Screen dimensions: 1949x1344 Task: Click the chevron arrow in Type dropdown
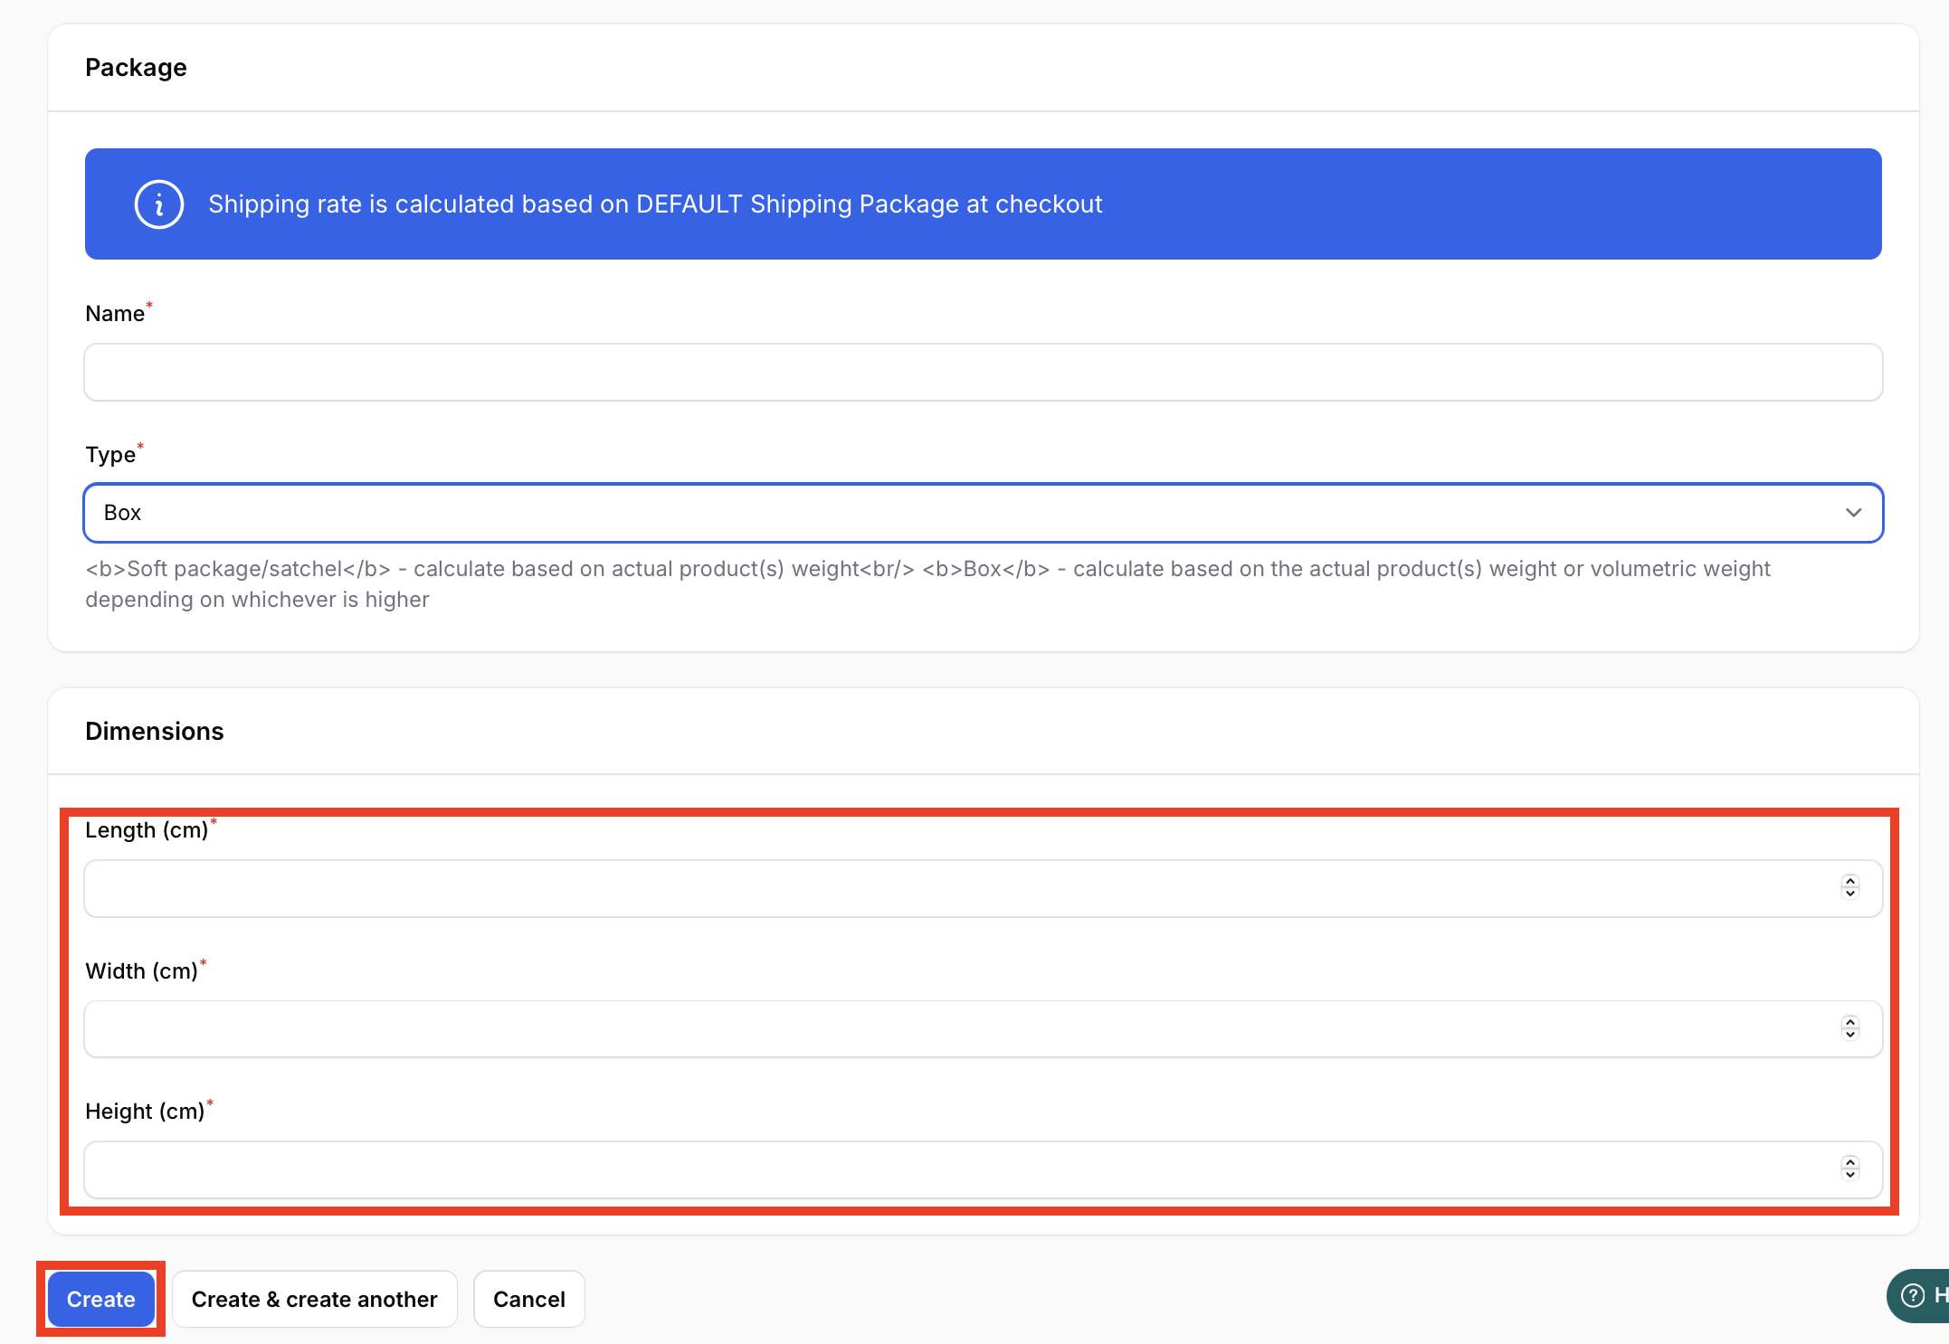tap(1853, 513)
